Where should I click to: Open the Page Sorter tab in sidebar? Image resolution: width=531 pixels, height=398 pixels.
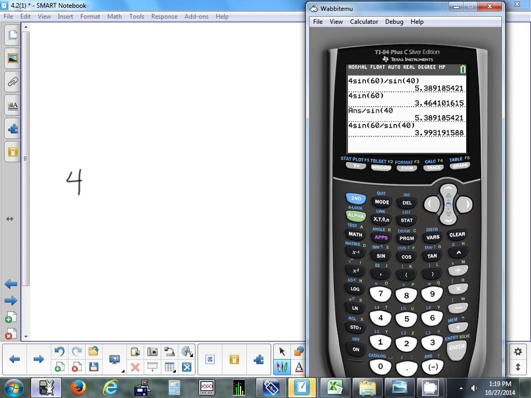click(13, 34)
